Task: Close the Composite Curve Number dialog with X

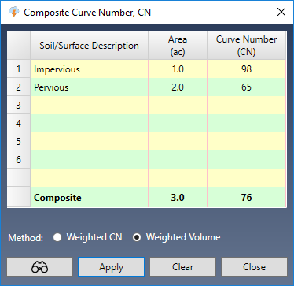Action: [281, 12]
